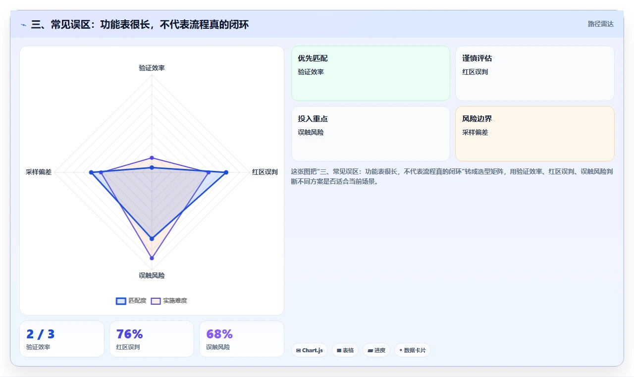Select the Chart.js tag chip
The image size is (634, 377).
310,350
